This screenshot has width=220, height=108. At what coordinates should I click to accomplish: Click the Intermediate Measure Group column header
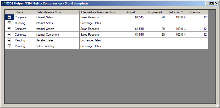point(102,12)
